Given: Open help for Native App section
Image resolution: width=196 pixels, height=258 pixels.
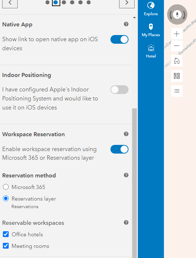Looking at the screenshot, I should [126, 24].
